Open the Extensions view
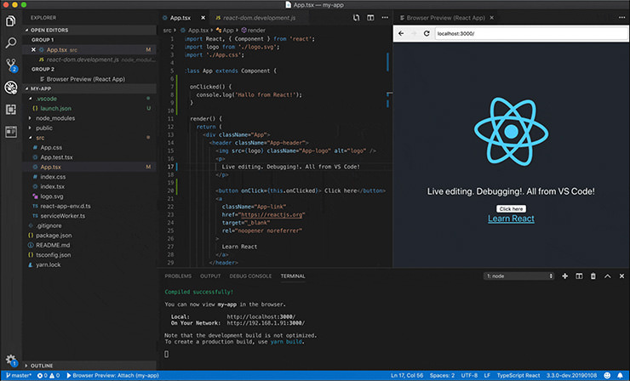The width and height of the screenshot is (630, 381). (x=10, y=109)
